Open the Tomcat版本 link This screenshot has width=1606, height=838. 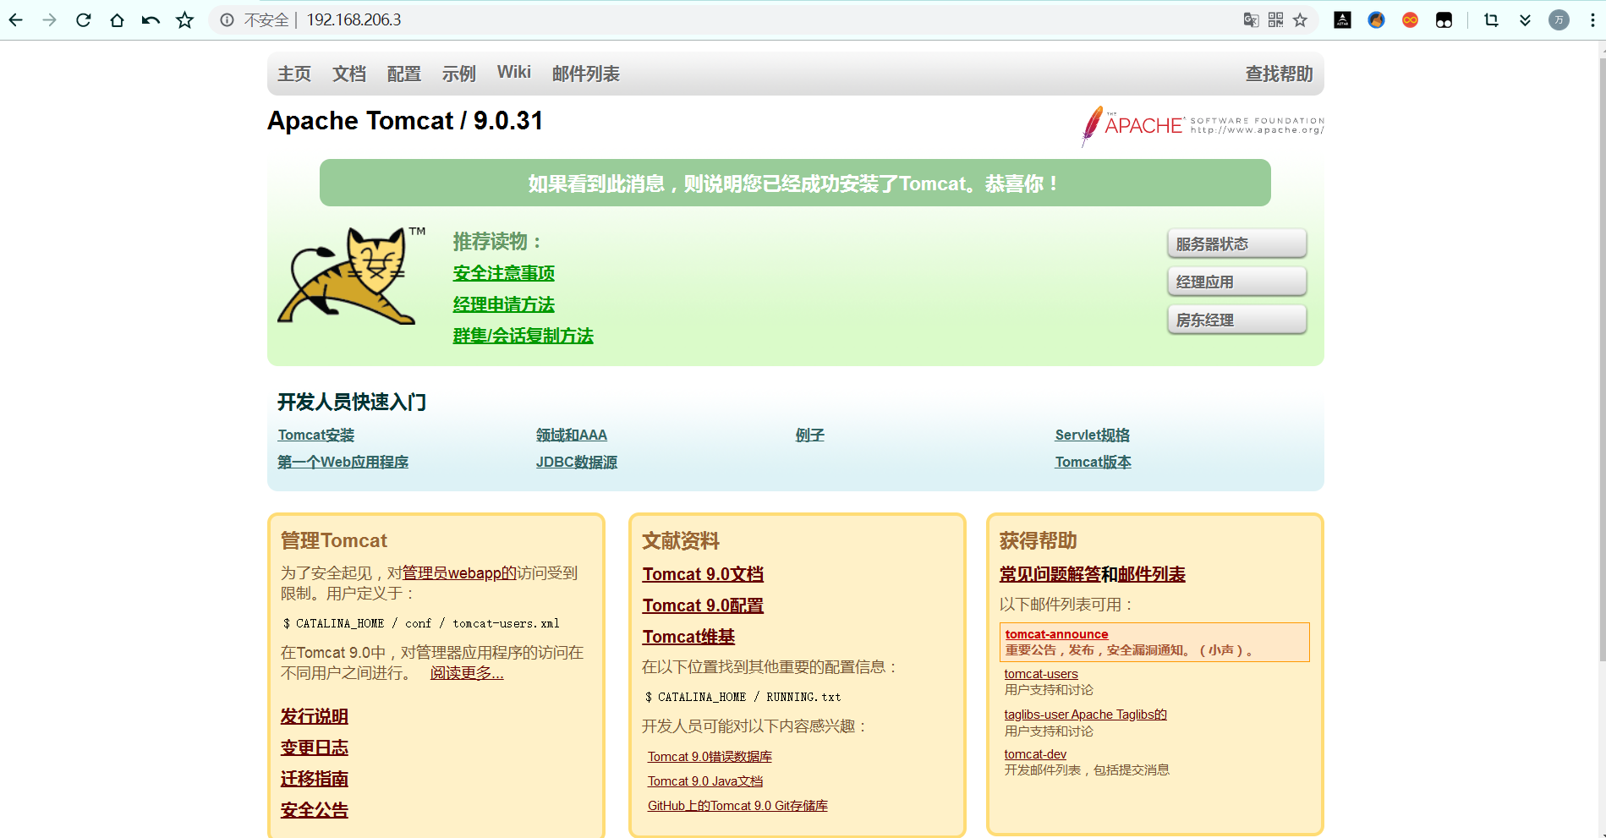1094,462
